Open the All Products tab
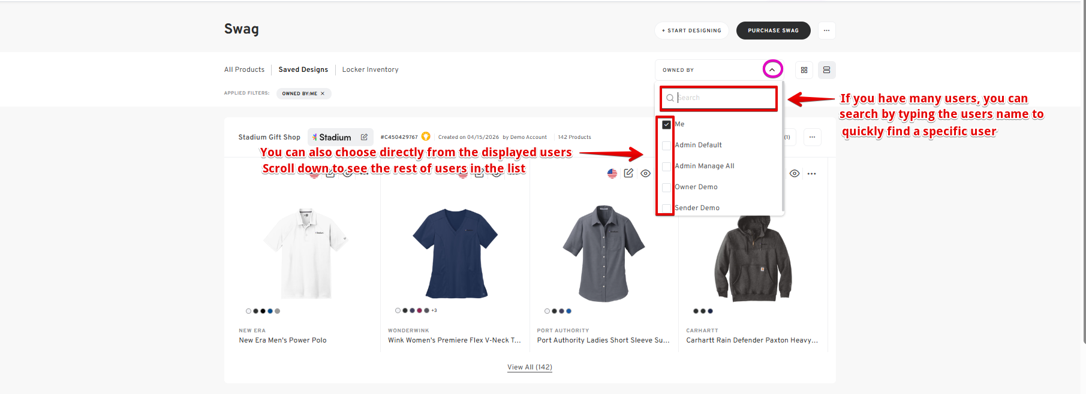 click(244, 69)
